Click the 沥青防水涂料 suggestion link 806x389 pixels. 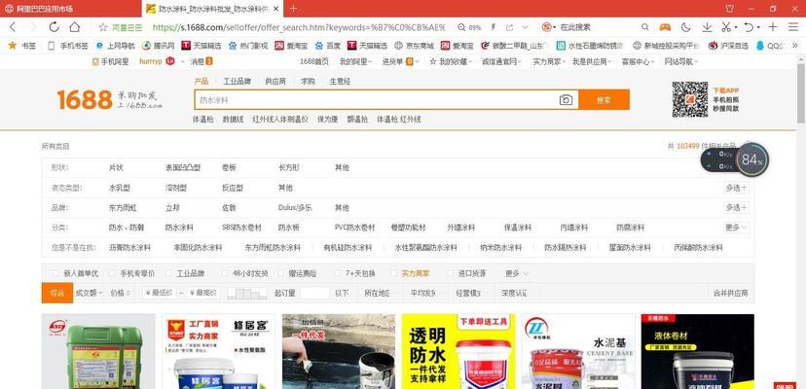tap(129, 247)
